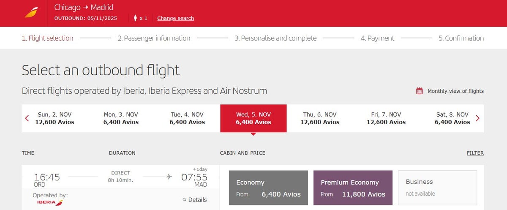Click the magnifier icon beside Details

click(x=185, y=200)
